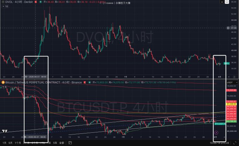This screenshot has width=239, height=146.
Task: Click the purple lightning event marker
Action: click(x=216, y=133)
